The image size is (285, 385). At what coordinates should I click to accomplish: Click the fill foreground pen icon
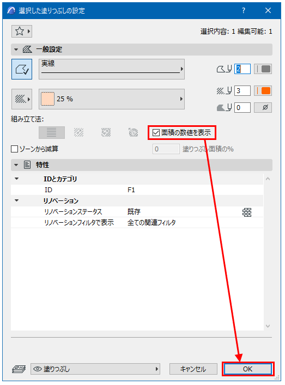224,91
